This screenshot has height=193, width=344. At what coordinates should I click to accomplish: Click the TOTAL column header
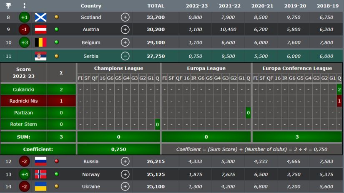(156, 6)
